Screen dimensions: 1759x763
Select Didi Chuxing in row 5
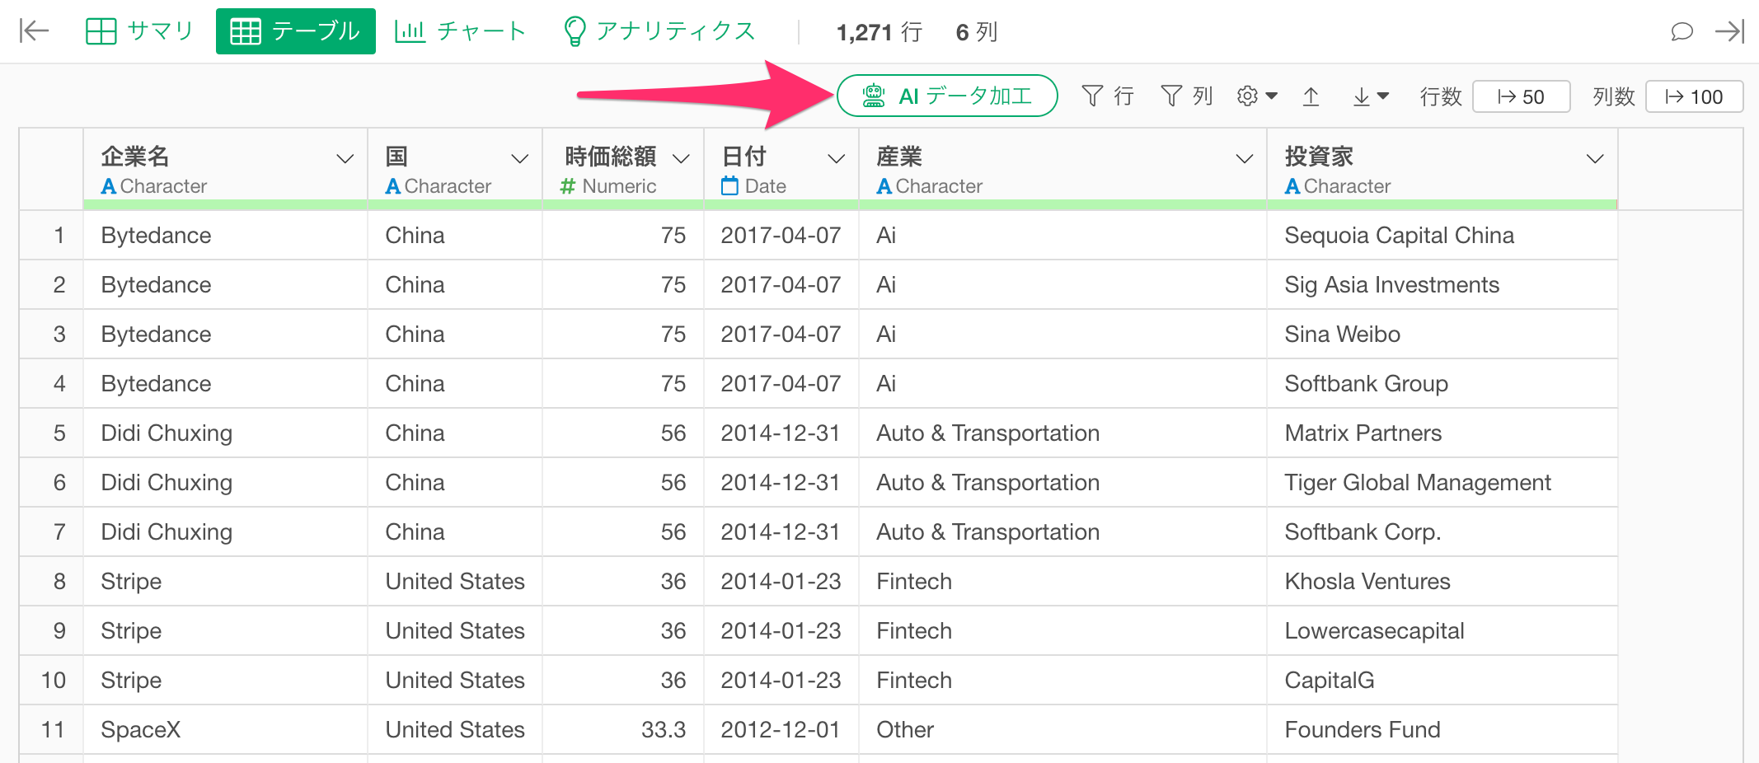tap(226, 433)
